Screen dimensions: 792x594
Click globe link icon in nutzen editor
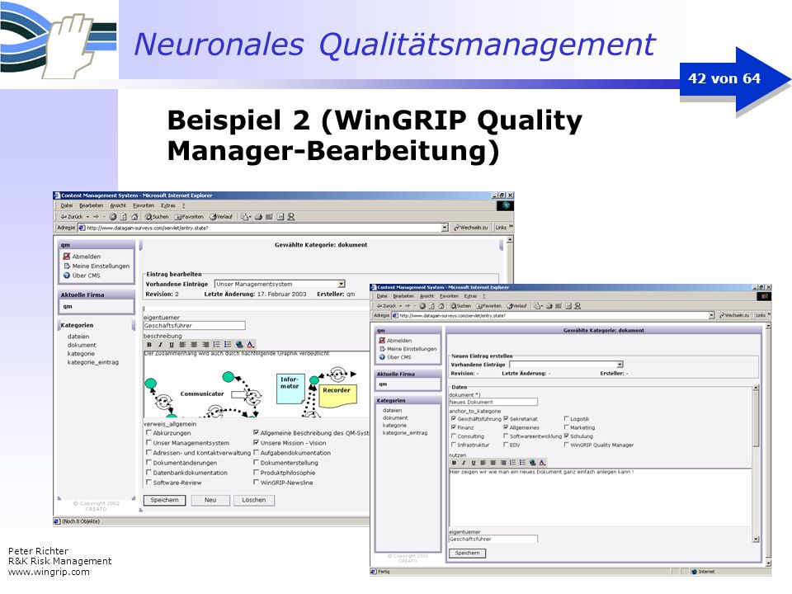pyautogui.click(x=532, y=463)
